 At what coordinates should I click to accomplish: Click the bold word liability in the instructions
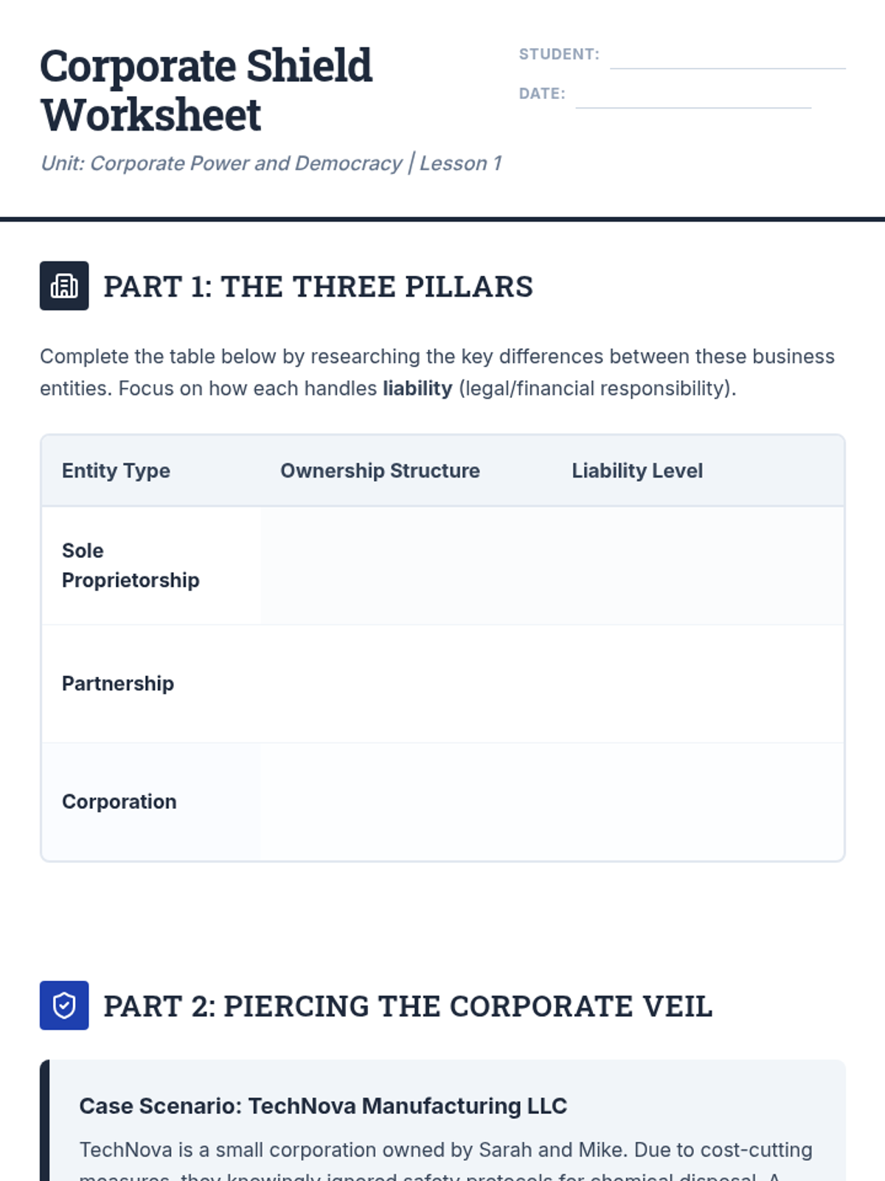(x=417, y=388)
